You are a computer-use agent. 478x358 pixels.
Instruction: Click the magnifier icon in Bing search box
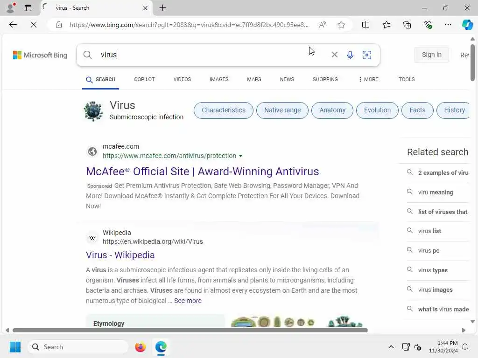87,55
